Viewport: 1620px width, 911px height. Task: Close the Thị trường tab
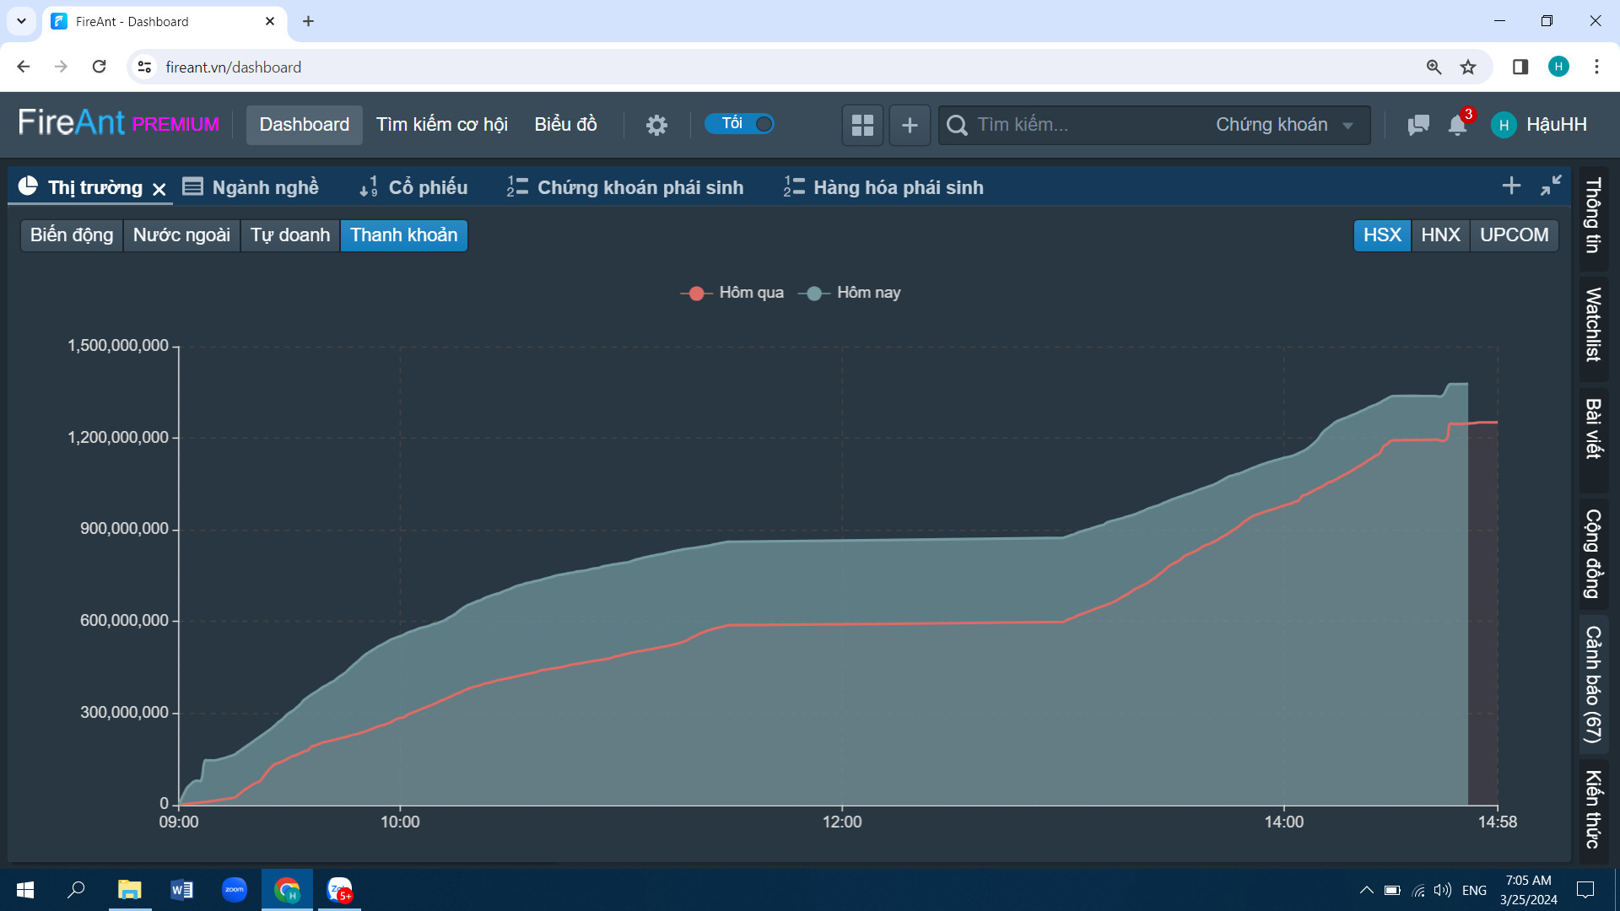coord(159,189)
